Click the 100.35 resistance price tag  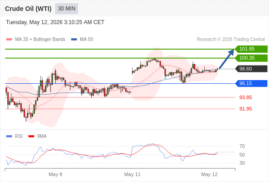click(x=251, y=58)
